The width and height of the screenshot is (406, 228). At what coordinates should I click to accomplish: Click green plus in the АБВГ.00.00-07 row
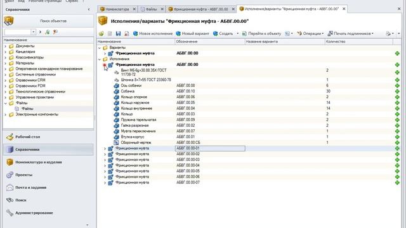(x=397, y=182)
